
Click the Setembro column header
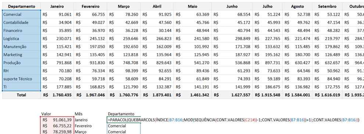coord(327,7)
